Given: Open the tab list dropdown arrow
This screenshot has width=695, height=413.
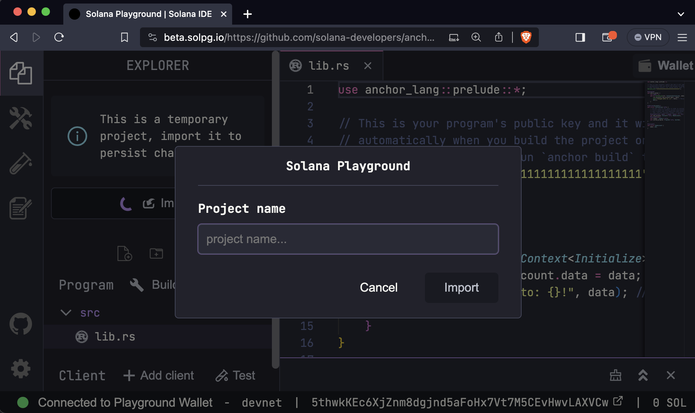Looking at the screenshot, I should (x=681, y=14).
